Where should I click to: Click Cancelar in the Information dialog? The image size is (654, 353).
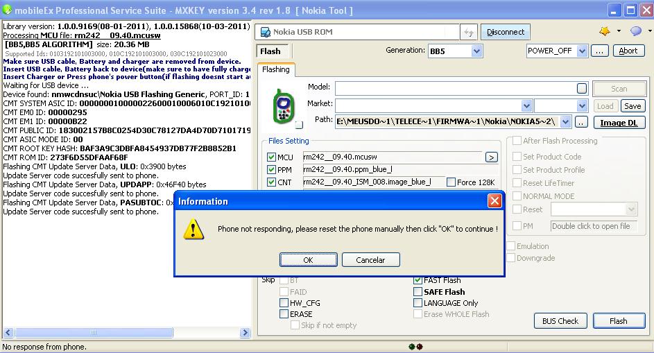(x=371, y=260)
